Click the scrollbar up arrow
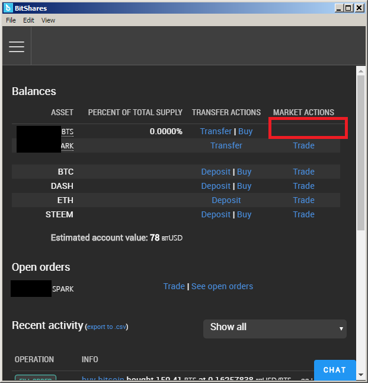This screenshot has width=368, height=383. (361, 71)
